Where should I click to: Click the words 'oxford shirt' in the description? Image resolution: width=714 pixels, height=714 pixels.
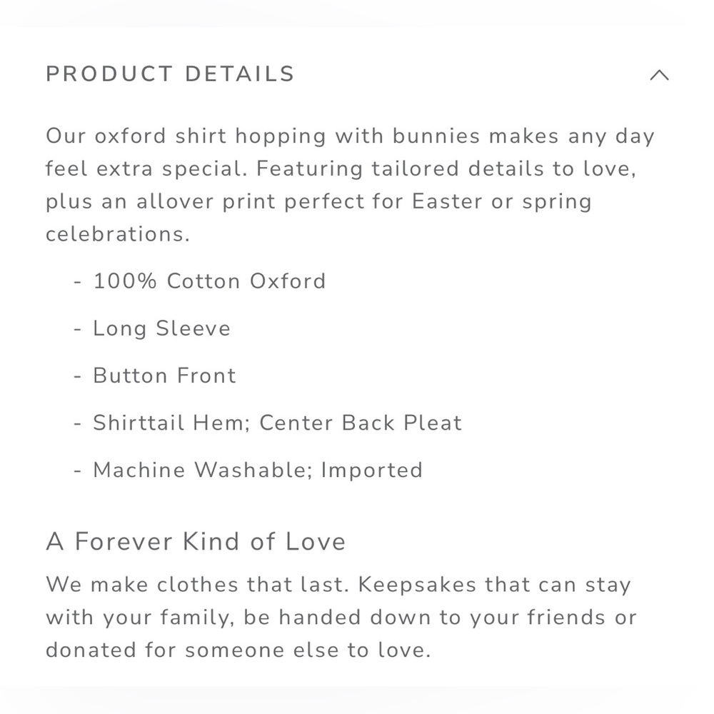pyautogui.click(x=160, y=136)
